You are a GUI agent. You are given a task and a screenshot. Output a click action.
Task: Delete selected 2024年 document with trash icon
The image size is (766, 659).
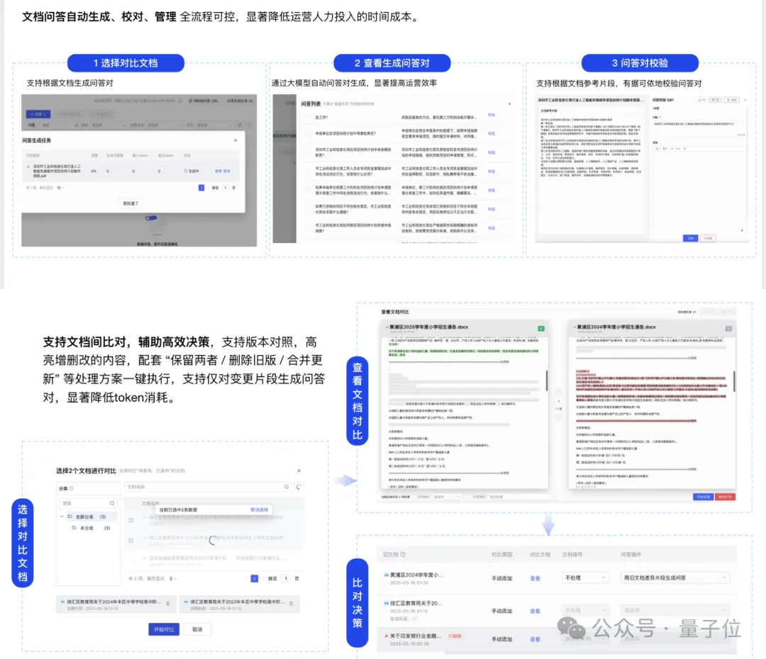pos(168,603)
